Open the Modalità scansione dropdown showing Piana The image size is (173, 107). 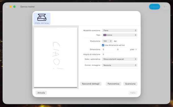(x=120, y=30)
